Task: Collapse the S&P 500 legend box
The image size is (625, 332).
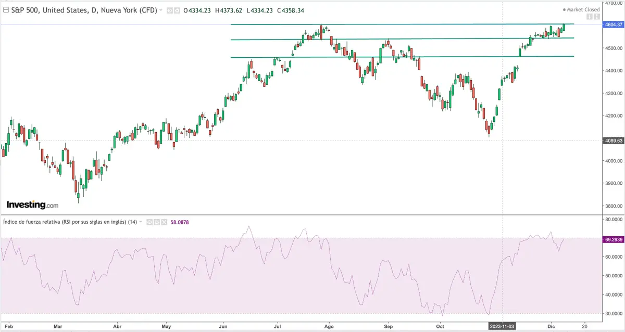Action: click(5, 10)
